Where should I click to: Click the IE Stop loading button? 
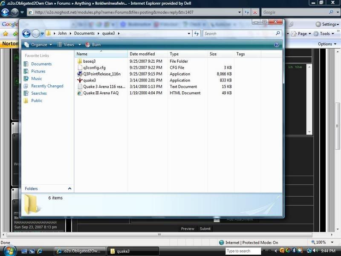tap(255, 12)
